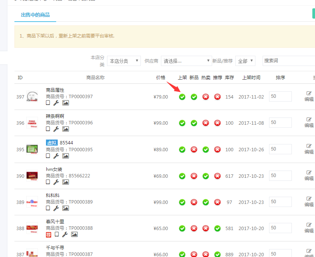Select the 出售中的商品 tab
This screenshot has height=257, width=315.
(x=35, y=15)
